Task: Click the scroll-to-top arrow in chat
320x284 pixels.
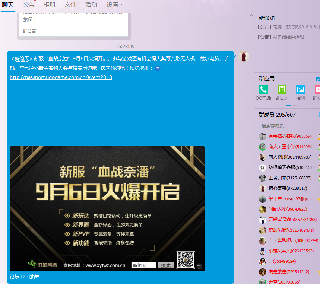Action: click(x=251, y=15)
